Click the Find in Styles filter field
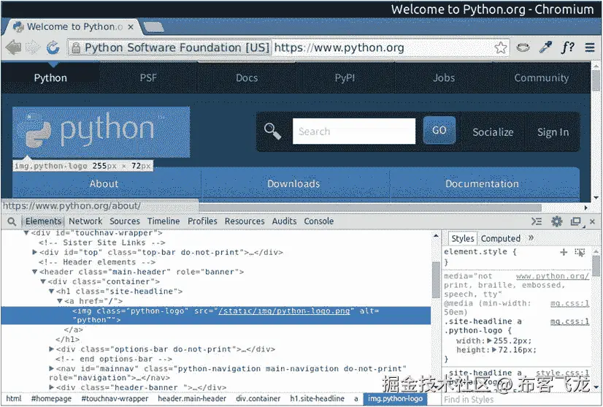 click(x=516, y=400)
